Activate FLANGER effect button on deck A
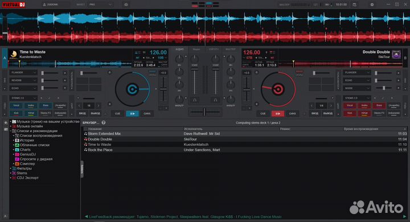Viewport: 410px width, 222px height. 65,73
